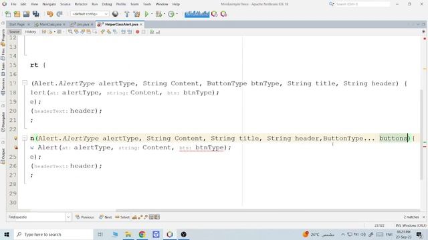
Task: Click the Previous find button
Action: coord(85,217)
